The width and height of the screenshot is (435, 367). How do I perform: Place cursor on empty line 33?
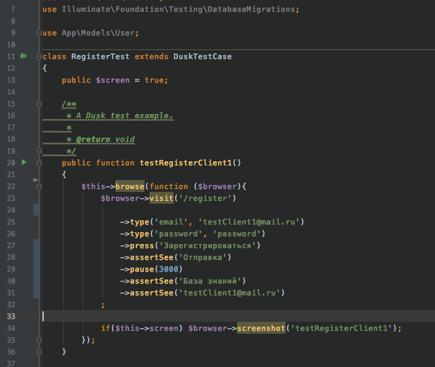click(238, 316)
